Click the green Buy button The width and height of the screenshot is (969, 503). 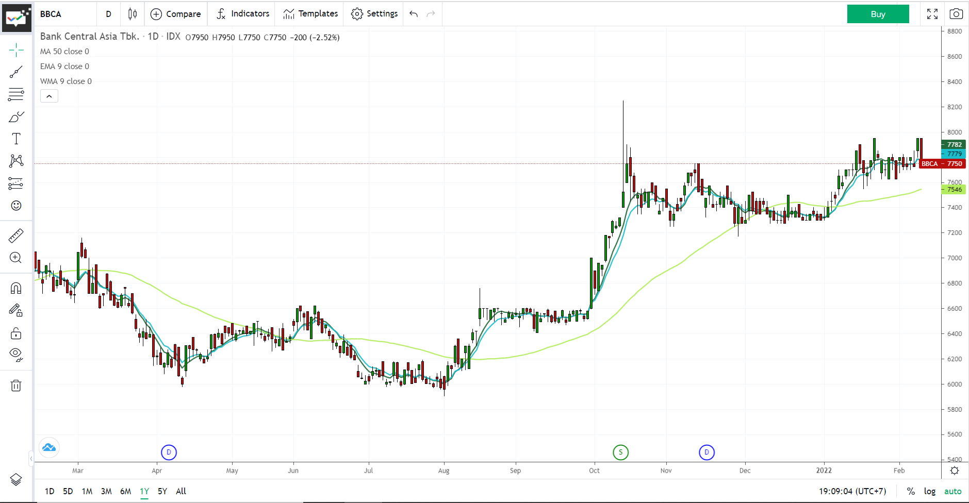click(878, 14)
